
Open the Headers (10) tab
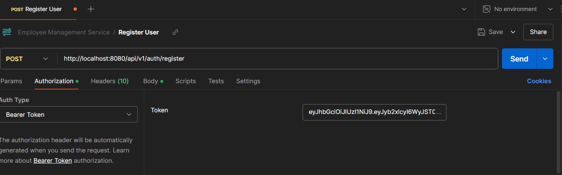tap(110, 81)
